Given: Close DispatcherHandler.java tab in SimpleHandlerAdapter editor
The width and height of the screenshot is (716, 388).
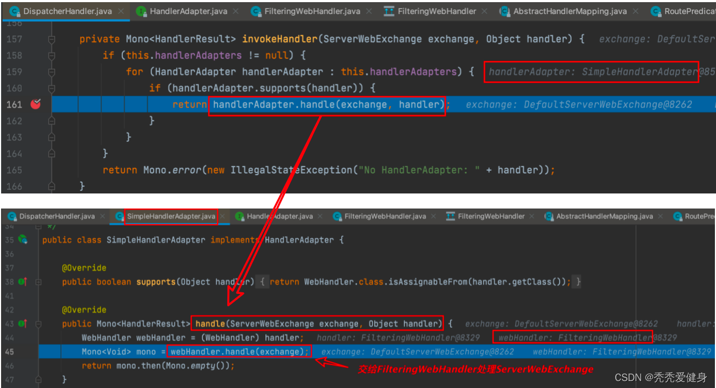Looking at the screenshot, I should pos(102,216).
